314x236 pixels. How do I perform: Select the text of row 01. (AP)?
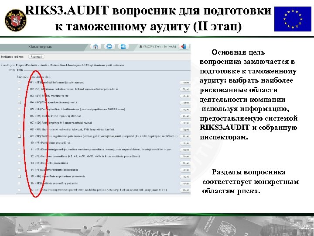pos(57,83)
